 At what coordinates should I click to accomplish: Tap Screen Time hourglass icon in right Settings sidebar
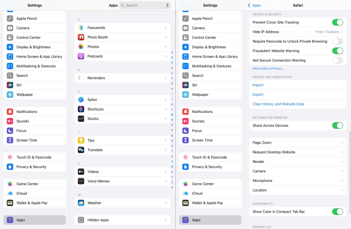(x=185, y=140)
